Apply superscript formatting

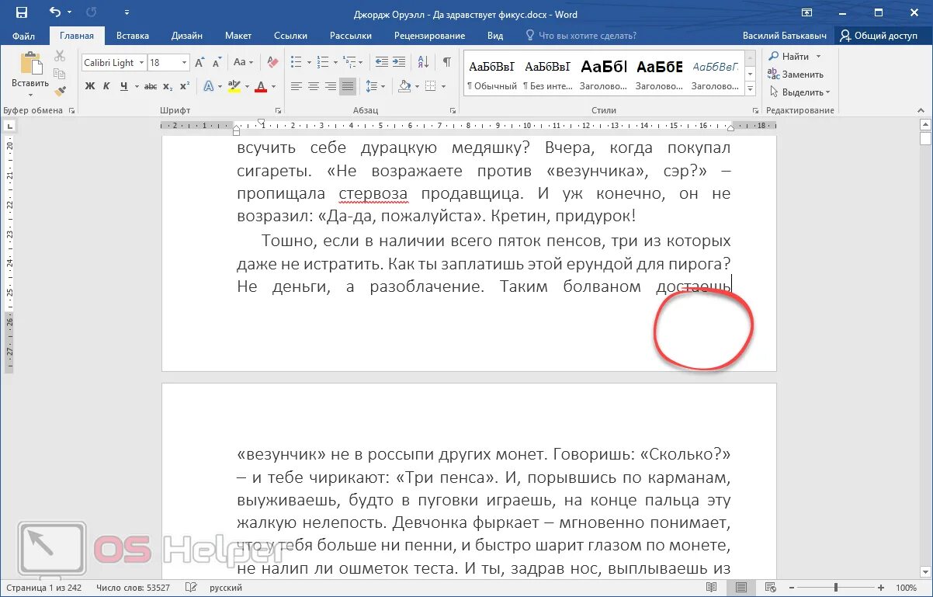[x=185, y=86]
